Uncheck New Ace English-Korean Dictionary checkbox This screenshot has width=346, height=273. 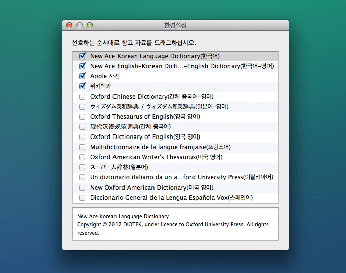(82, 66)
